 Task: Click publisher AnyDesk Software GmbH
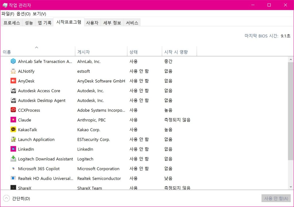(101, 81)
